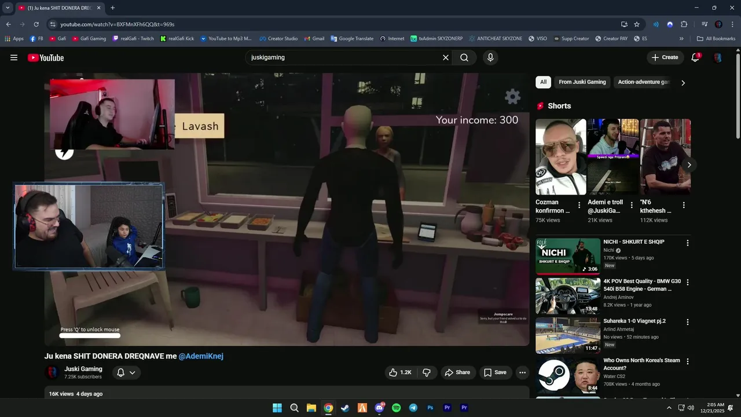
Task: Open options for Ademi e troll short
Action: [x=632, y=205]
